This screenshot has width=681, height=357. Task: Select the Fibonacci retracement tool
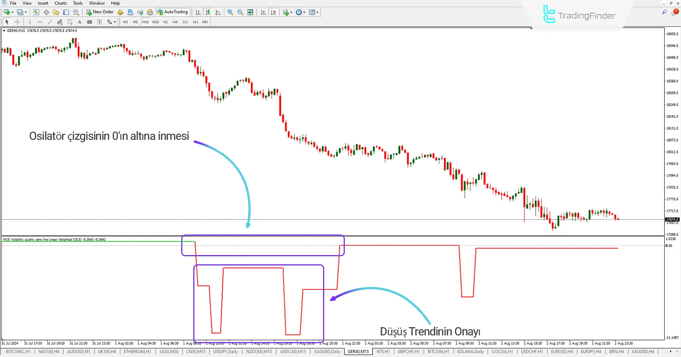(70, 22)
